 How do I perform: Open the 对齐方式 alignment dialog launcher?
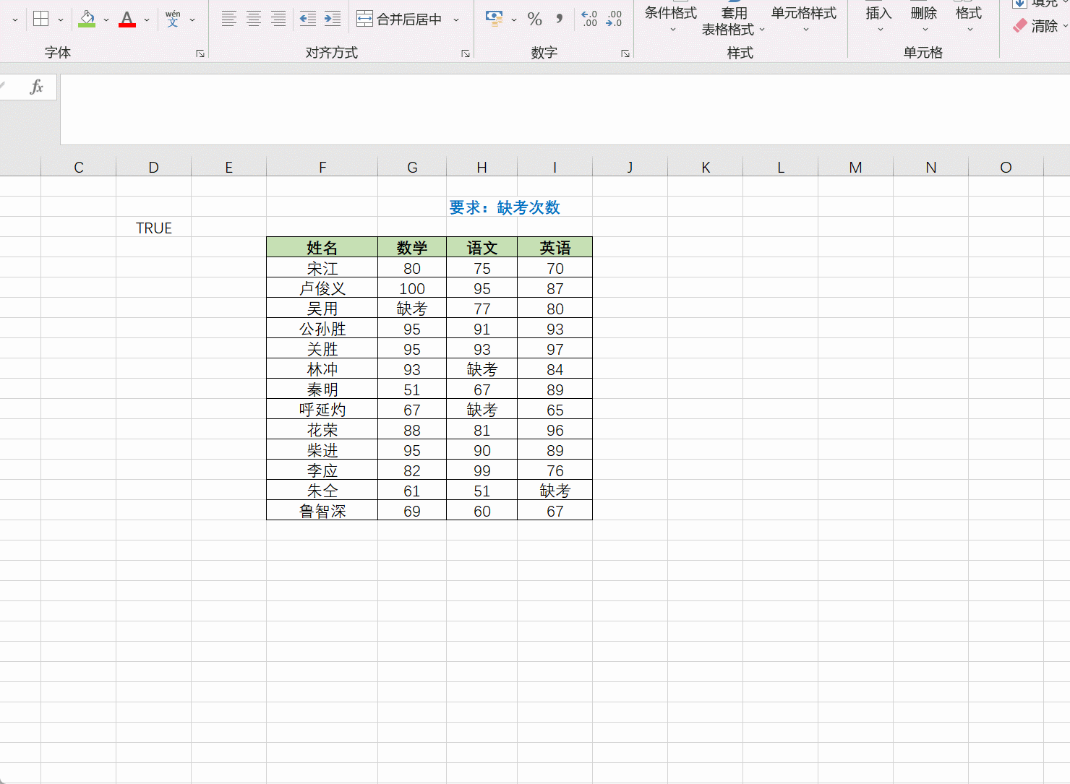[465, 53]
